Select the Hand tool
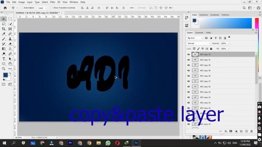This screenshot has height=147, width=262. pyautogui.click(x=10, y=64)
